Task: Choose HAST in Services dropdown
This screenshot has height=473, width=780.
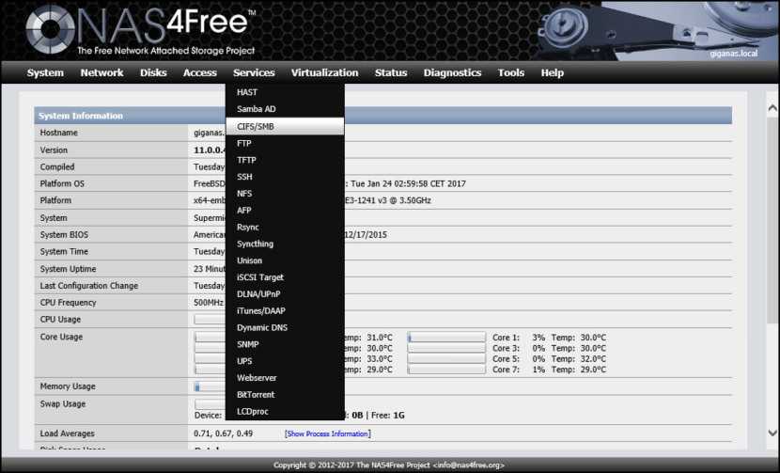Action: [247, 92]
